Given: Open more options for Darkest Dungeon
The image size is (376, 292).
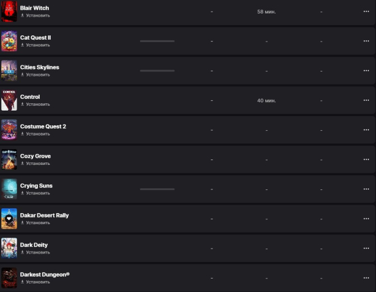Looking at the screenshot, I should pyautogui.click(x=366, y=278).
